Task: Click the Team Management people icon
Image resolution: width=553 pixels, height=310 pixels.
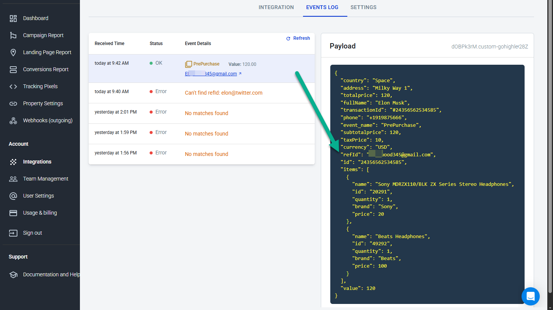Action: (x=13, y=179)
